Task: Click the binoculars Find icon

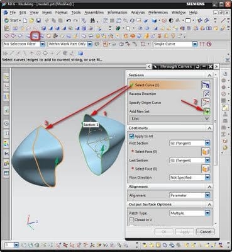Action: (x=92, y=20)
